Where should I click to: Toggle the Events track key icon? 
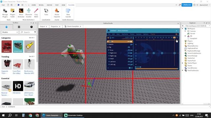tap(131, 45)
